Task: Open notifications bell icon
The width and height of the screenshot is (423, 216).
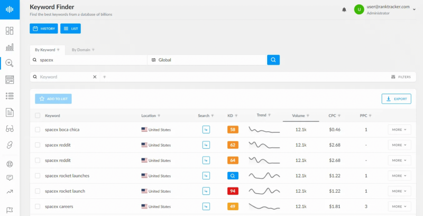Action: tap(344, 10)
